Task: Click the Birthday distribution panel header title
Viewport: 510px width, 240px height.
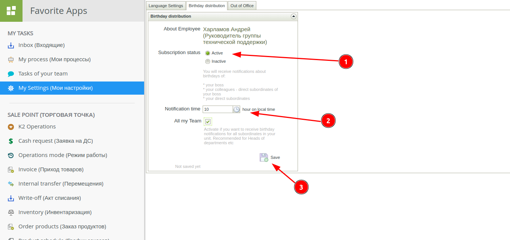Action: point(171,16)
